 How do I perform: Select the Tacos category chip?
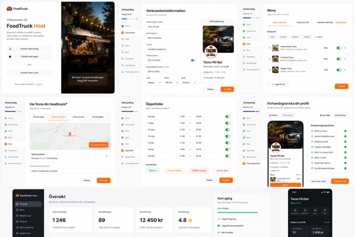click(x=272, y=37)
